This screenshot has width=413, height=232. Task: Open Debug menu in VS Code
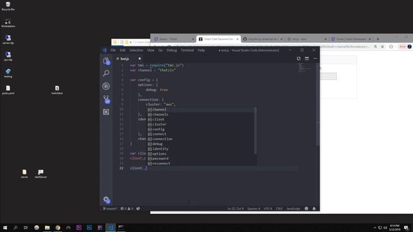click(x=172, y=50)
